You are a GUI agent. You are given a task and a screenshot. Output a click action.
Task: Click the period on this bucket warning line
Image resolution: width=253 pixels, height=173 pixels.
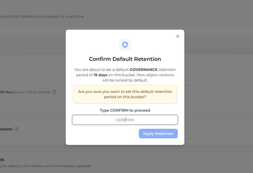[125, 97]
